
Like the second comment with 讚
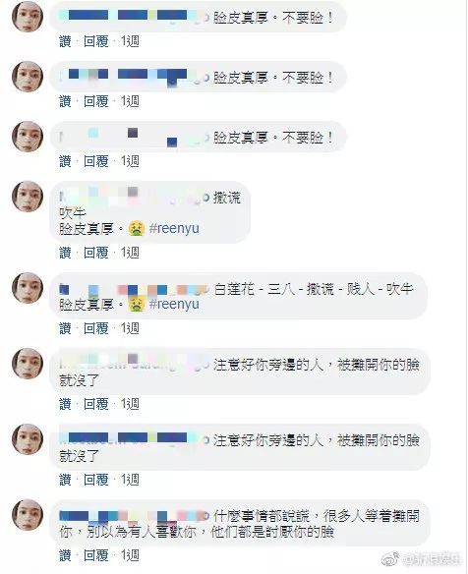point(65,101)
